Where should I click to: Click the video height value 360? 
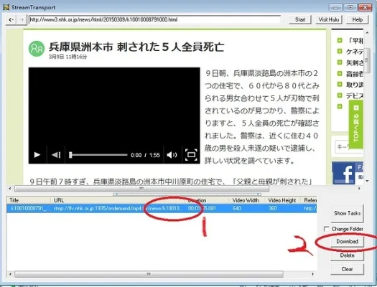tap(272, 208)
